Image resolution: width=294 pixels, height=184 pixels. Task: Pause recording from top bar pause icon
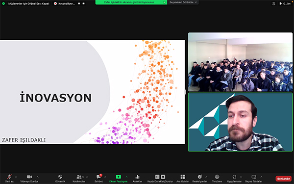79,3
